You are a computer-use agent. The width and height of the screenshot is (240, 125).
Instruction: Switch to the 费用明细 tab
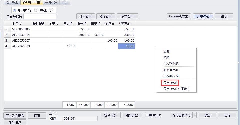coord(12,2)
